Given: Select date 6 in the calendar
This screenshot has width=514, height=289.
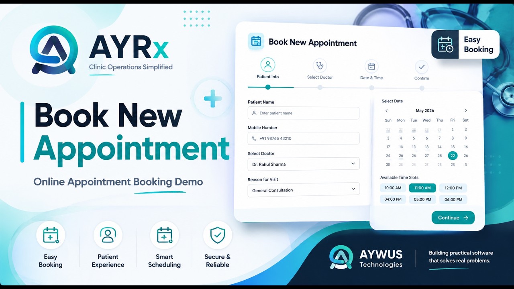Looking at the screenshot, I should [x=426, y=138].
